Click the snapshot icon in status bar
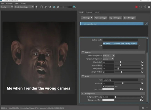Screen dimensions: 151x110 click(x=143, y=108)
